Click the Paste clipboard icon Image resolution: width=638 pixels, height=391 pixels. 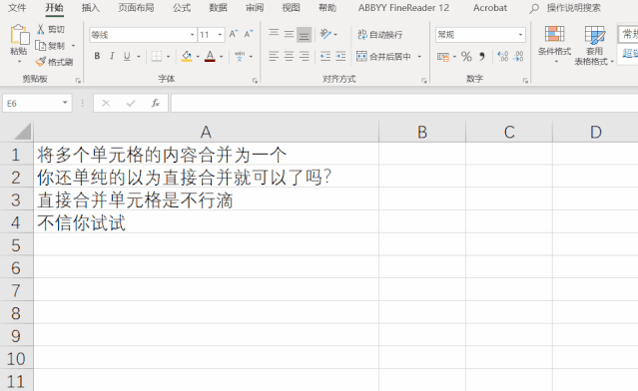coord(19,35)
